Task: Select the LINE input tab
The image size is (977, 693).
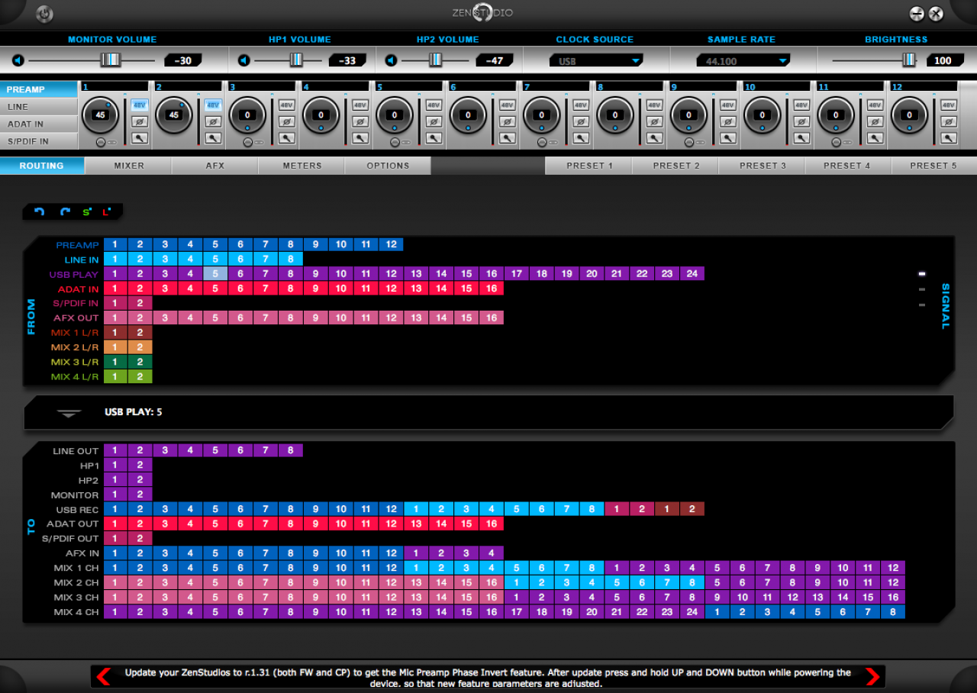Action: pos(39,107)
